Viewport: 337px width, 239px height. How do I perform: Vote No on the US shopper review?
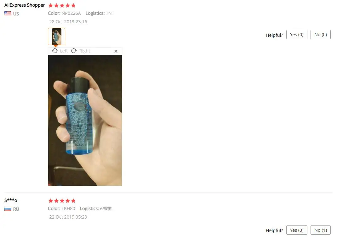click(320, 35)
